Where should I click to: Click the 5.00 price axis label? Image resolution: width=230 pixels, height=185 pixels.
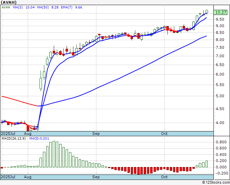click(220, 96)
